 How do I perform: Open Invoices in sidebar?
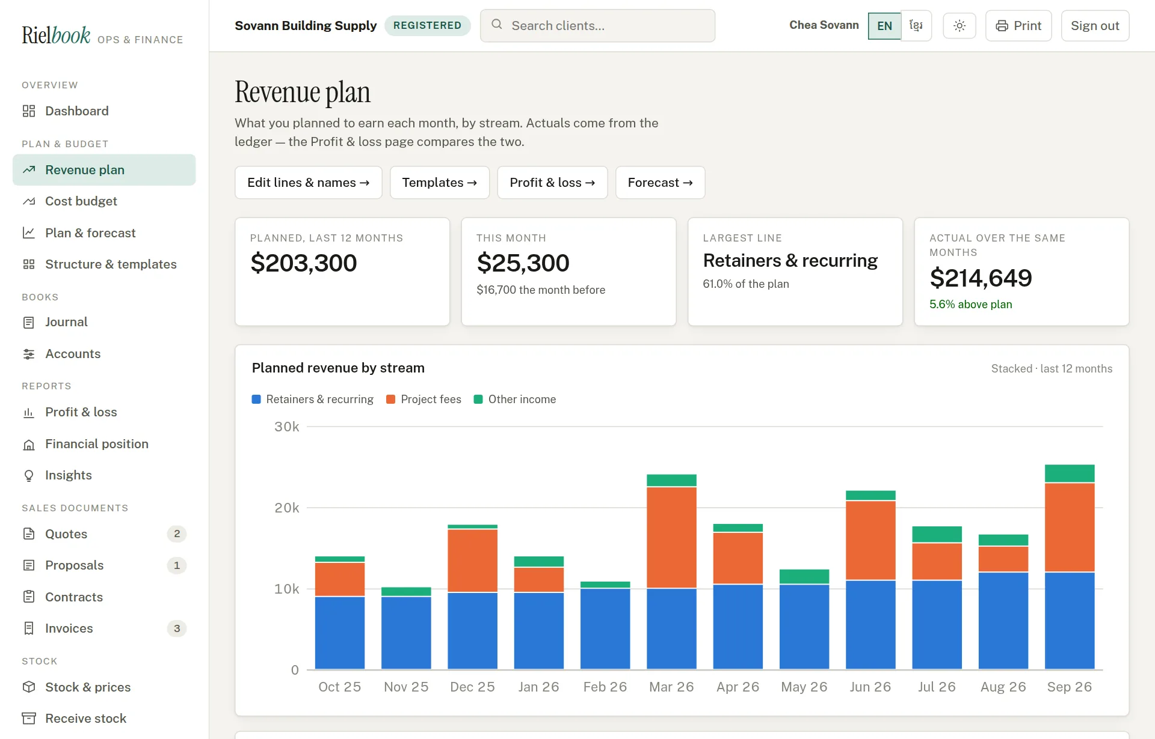[x=104, y=628]
